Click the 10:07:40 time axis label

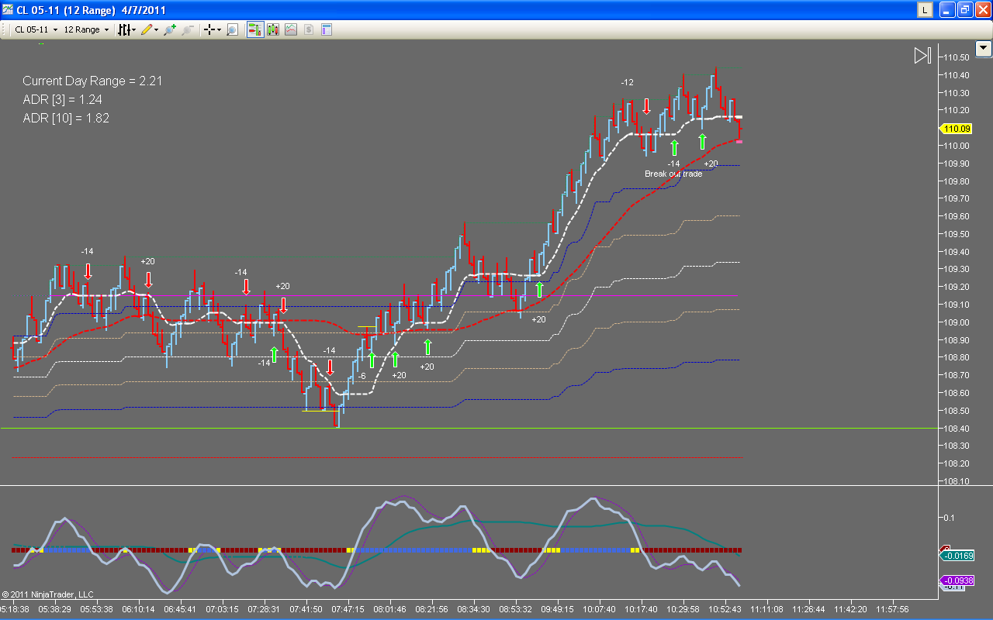(599, 609)
